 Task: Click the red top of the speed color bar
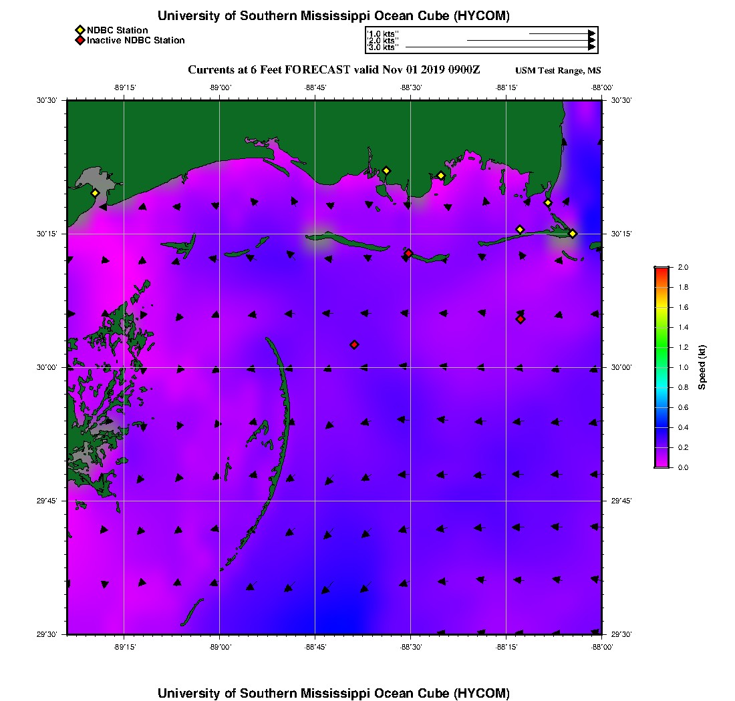tap(662, 270)
